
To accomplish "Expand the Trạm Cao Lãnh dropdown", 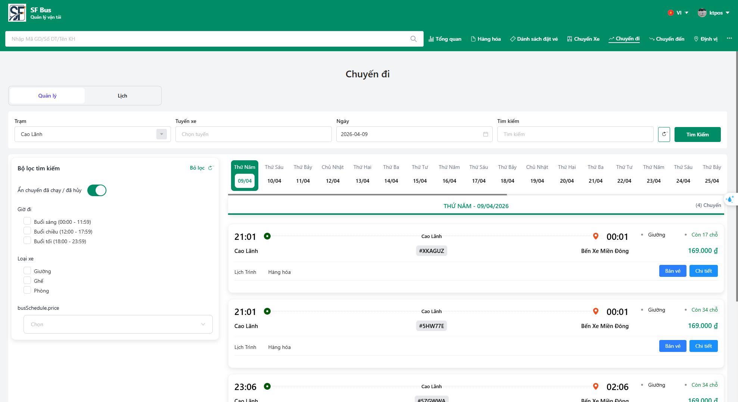I will [x=161, y=134].
